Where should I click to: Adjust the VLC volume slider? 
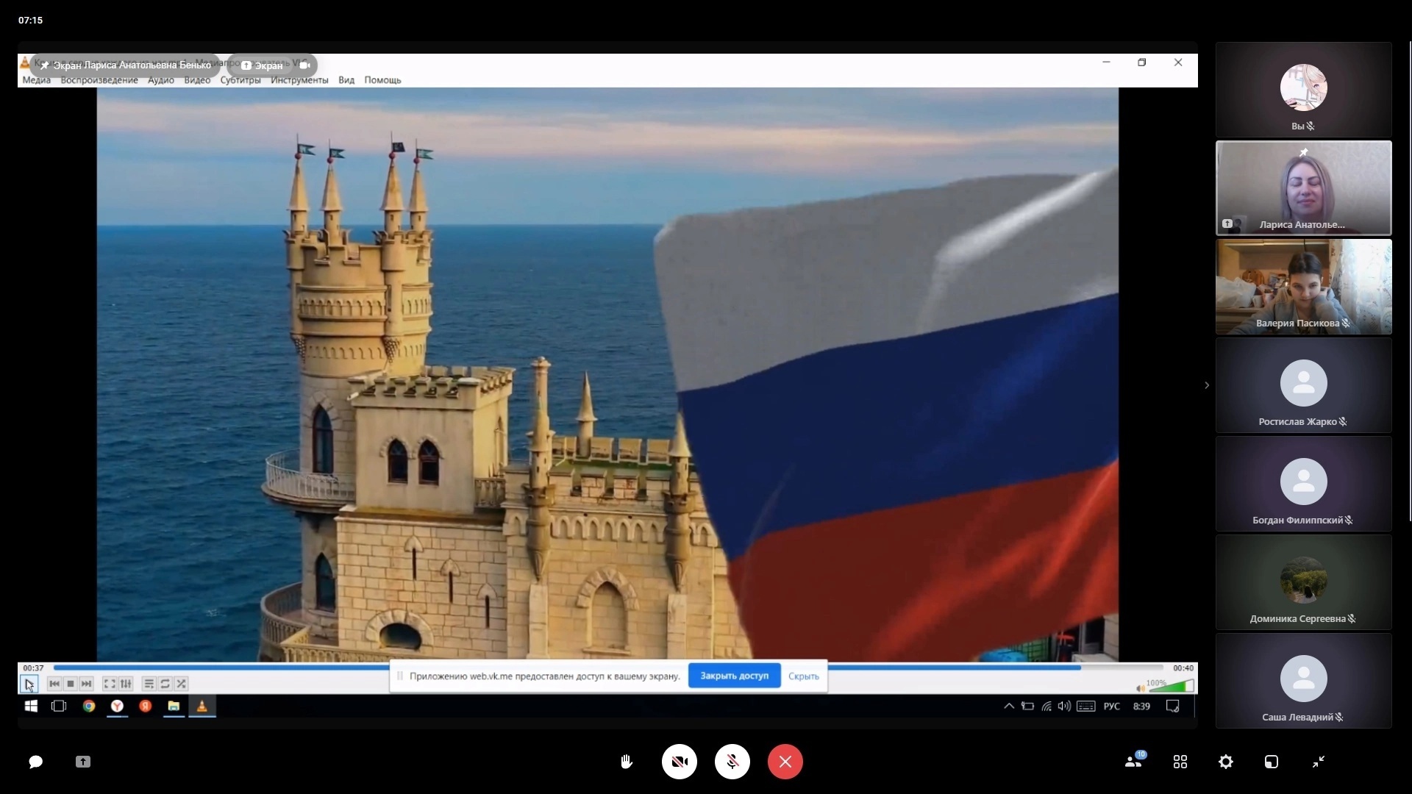(1171, 687)
